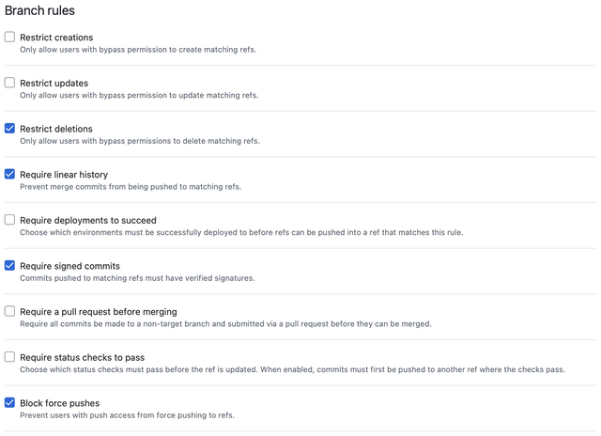Viewport: 601px width, 436px height.
Task: Select the "Require signed commits" label
Action: 69,266
